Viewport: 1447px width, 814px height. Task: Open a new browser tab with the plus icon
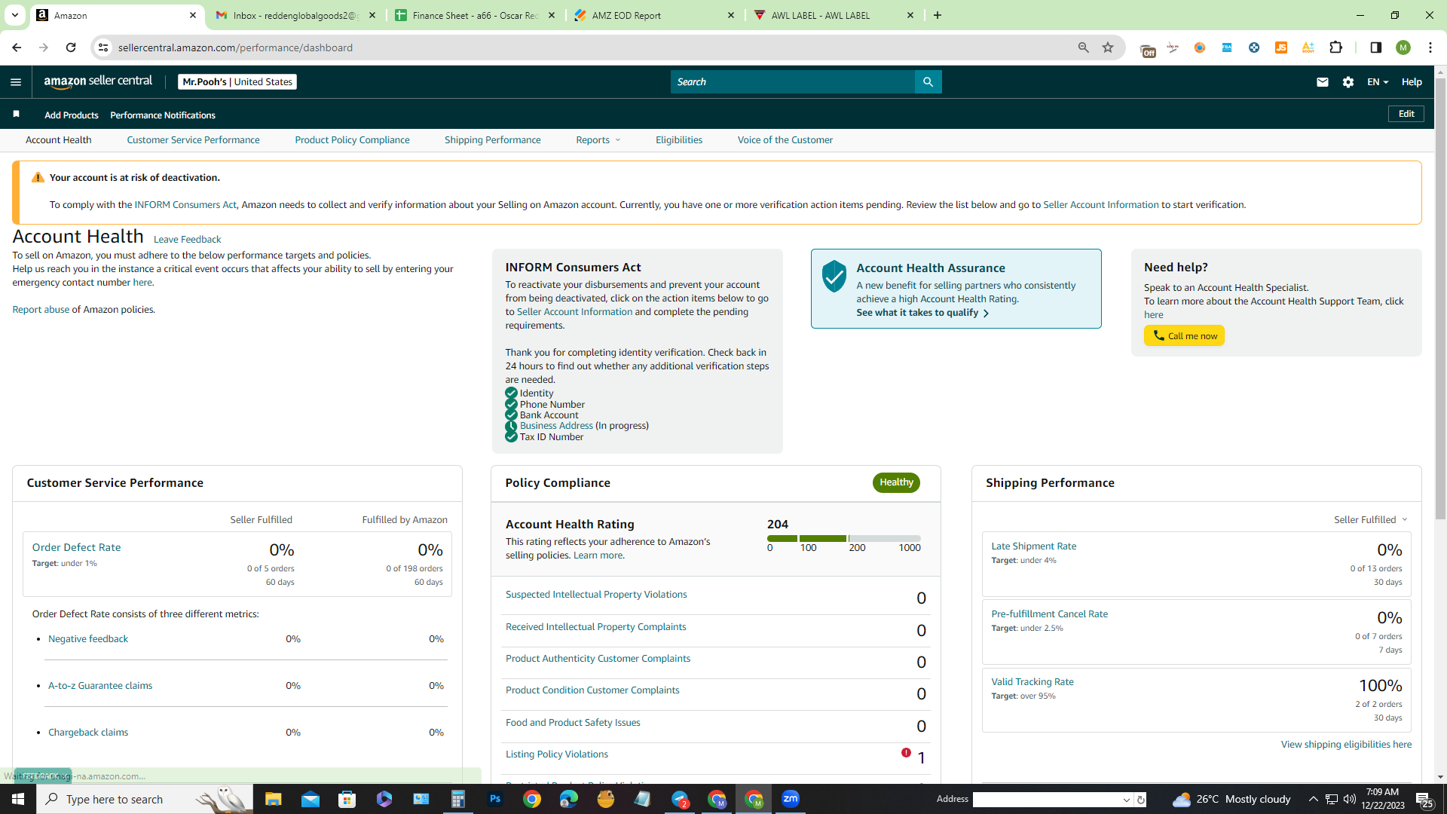pyautogui.click(x=938, y=15)
